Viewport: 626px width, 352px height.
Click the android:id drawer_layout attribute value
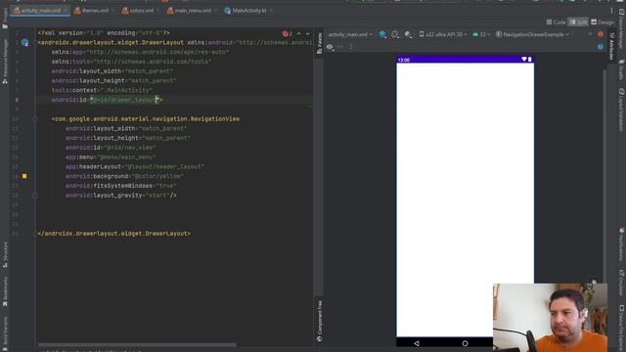(x=124, y=100)
